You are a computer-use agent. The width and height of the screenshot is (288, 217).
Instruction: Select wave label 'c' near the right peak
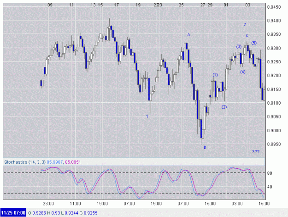tap(247, 36)
